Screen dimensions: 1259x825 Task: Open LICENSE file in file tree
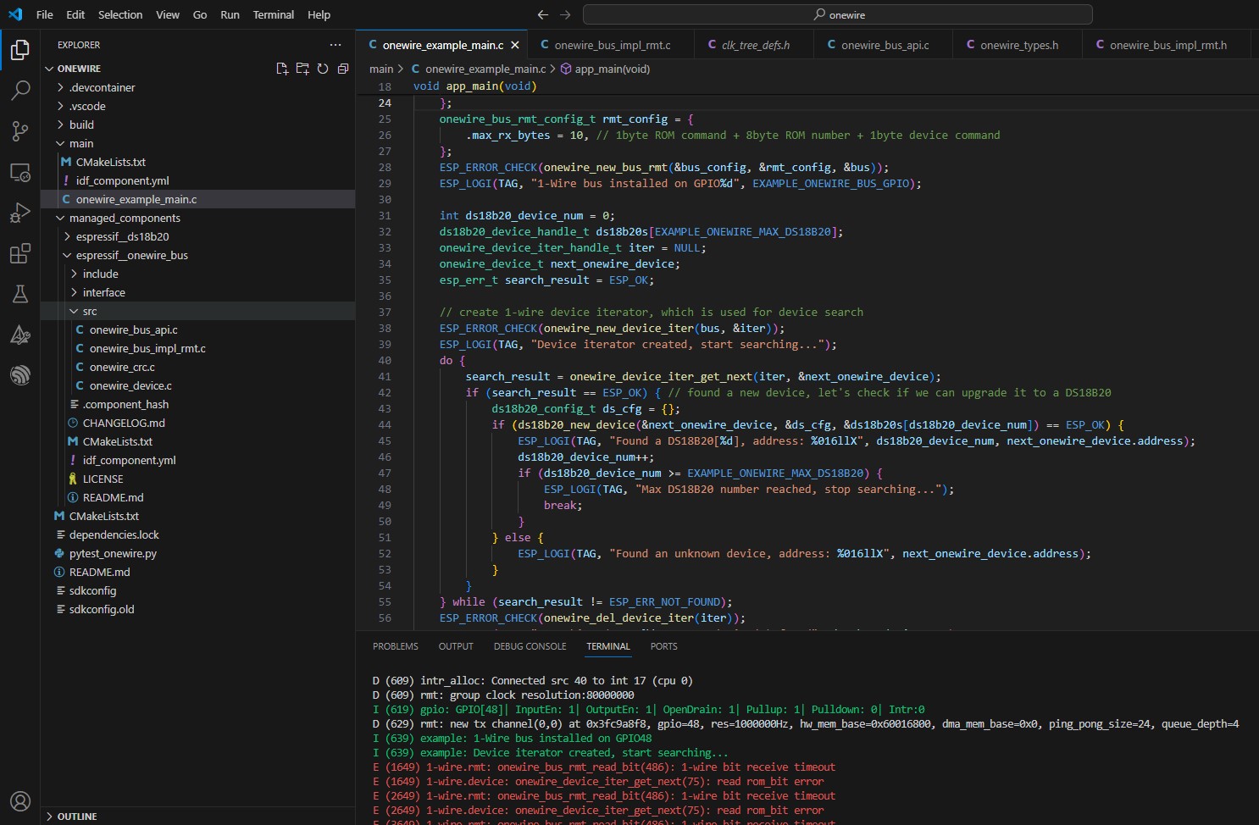point(198,479)
